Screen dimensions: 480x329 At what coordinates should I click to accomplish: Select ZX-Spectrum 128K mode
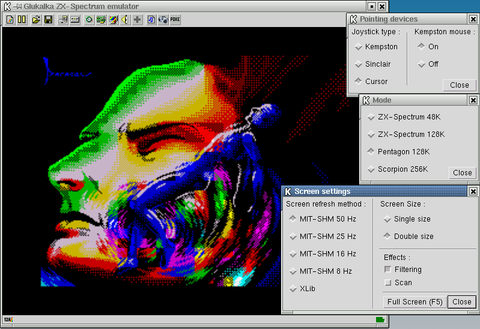point(406,134)
